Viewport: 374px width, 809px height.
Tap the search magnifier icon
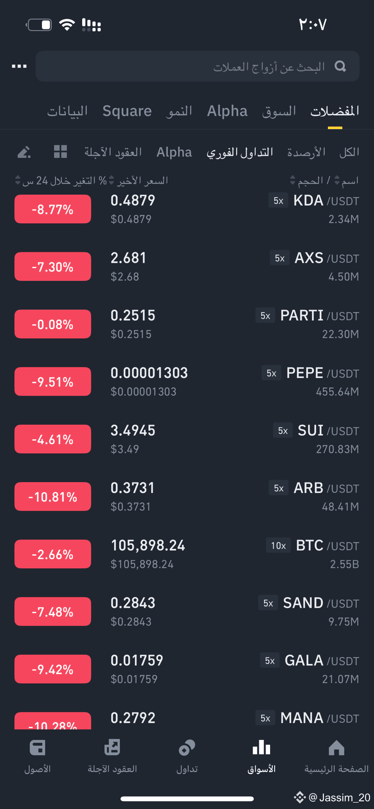click(x=340, y=67)
